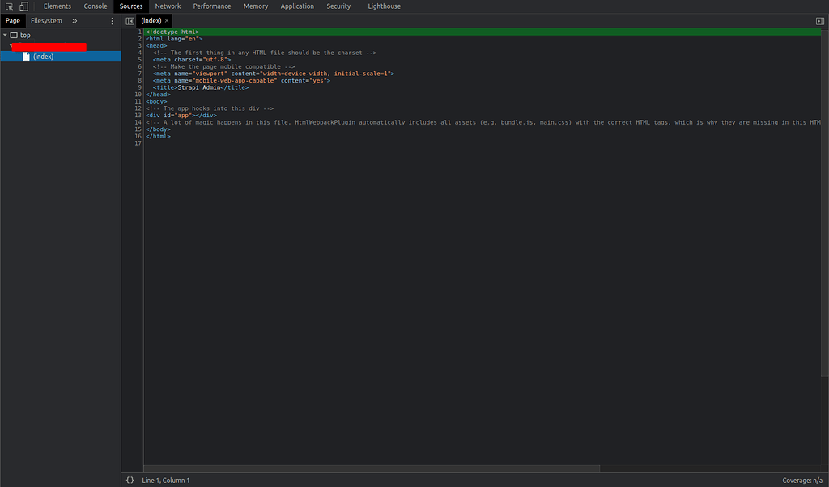Image resolution: width=829 pixels, height=487 pixels.
Task: Select the (index) file in tree
Action: click(60, 57)
